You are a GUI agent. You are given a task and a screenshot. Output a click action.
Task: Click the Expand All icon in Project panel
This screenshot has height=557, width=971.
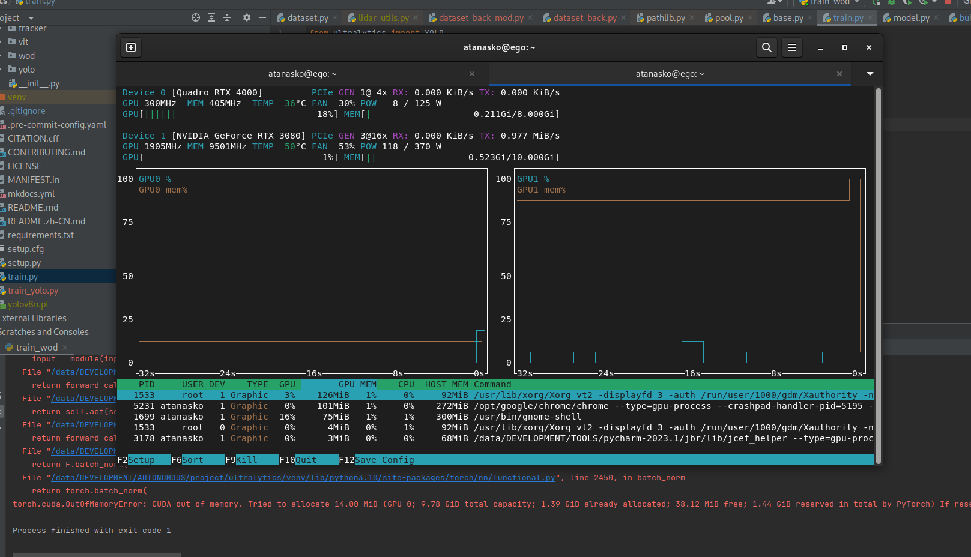click(x=211, y=18)
